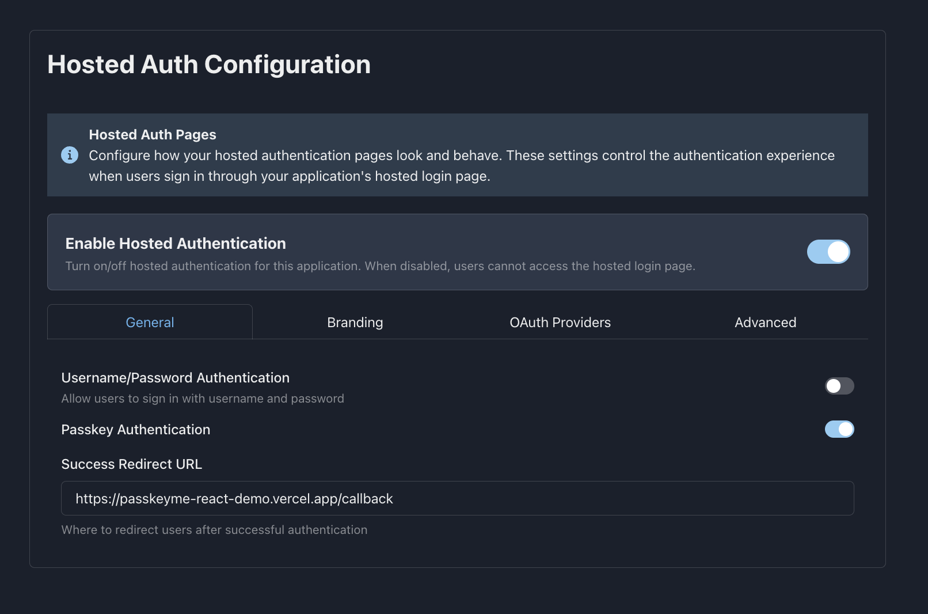The width and height of the screenshot is (928, 614).
Task: Switch to the Branding tab
Action: coord(355,323)
